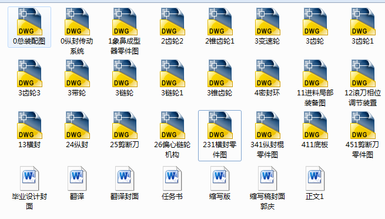The image size is (385, 219).
Task: Click the file name text 4密封环
Action: pos(267,93)
